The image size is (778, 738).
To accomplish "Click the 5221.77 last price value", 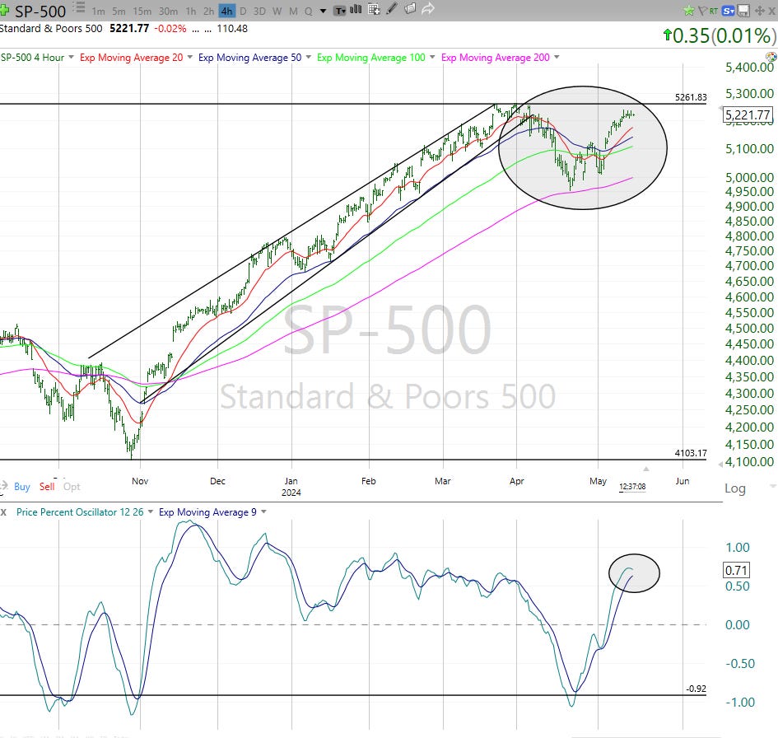I will [x=129, y=28].
